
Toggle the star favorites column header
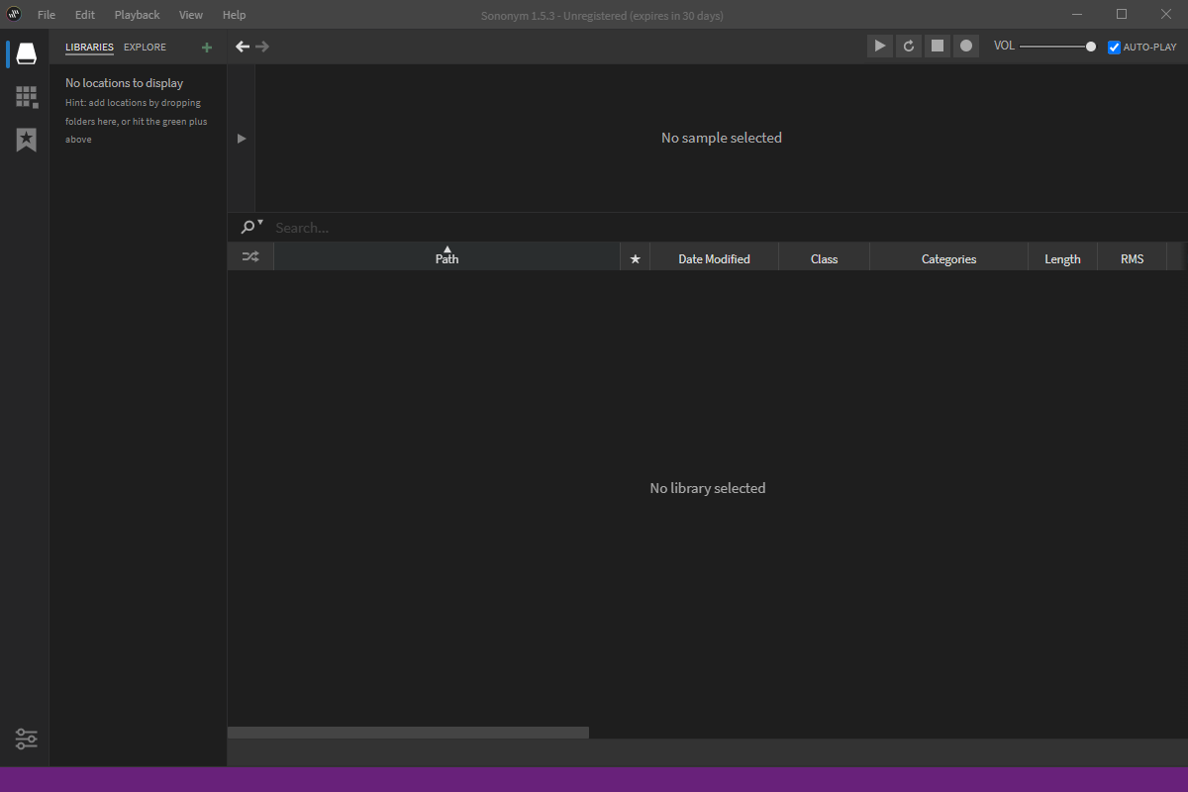pyautogui.click(x=636, y=259)
